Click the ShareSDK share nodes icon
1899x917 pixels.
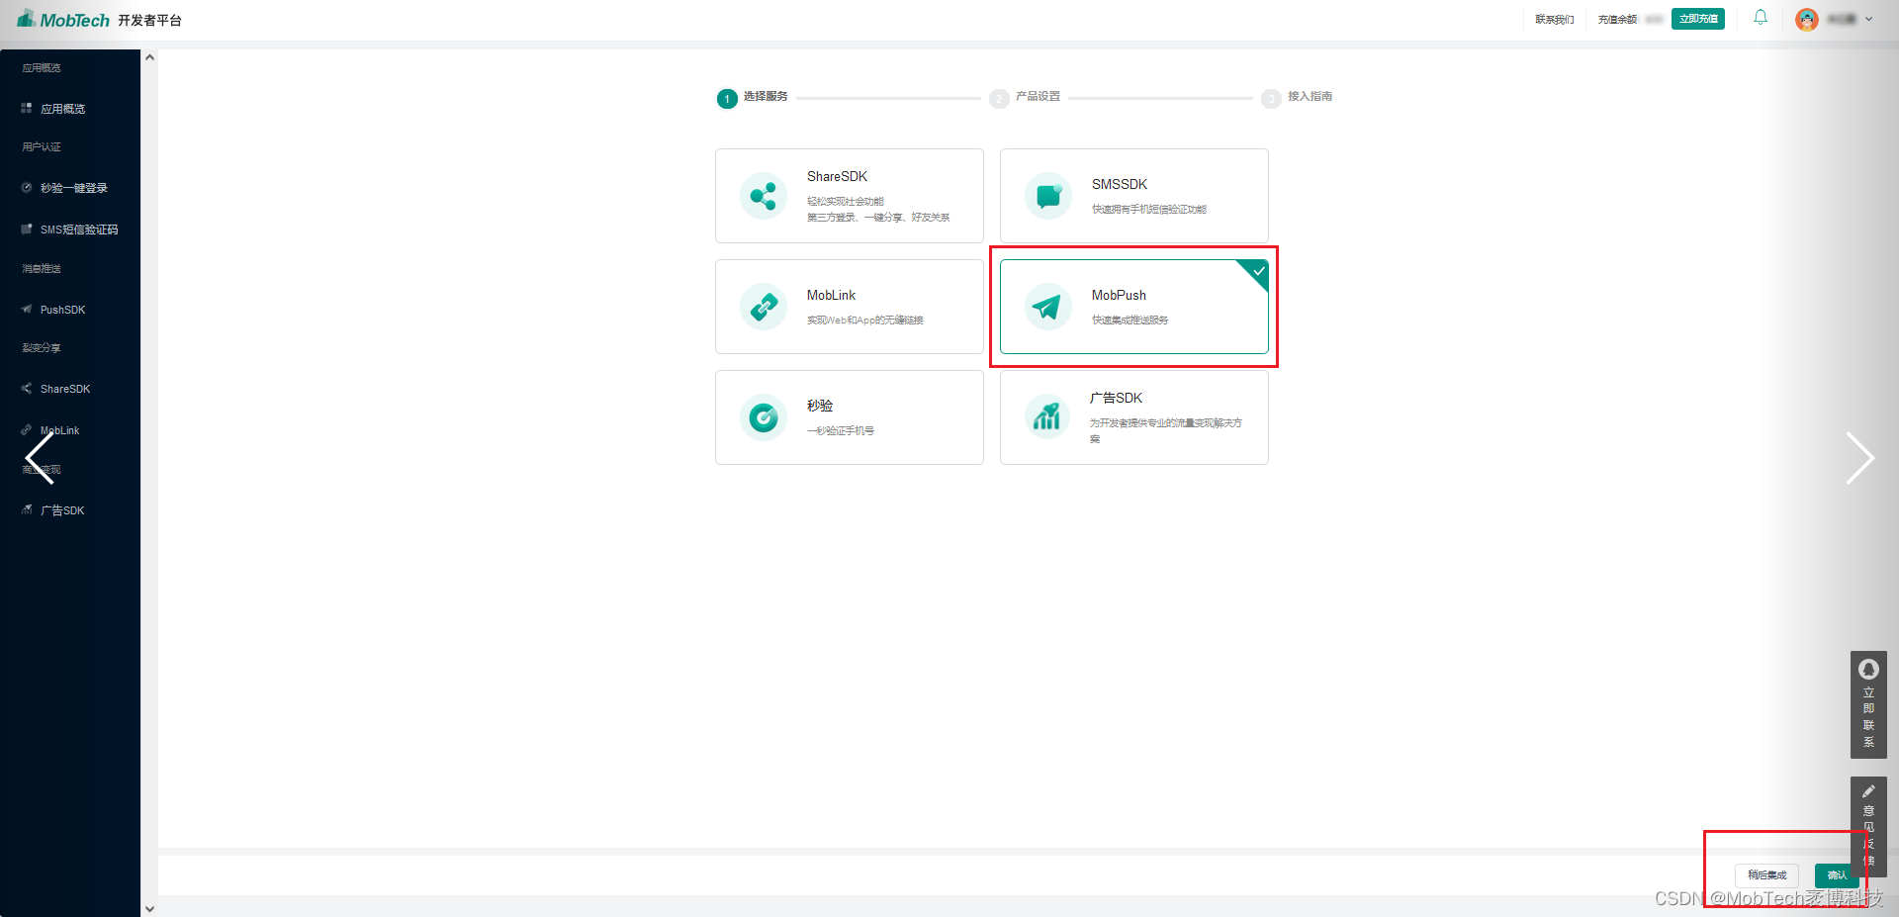click(x=764, y=196)
